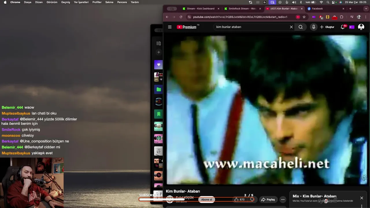Open the Chrome profile avatar
This screenshot has width=370, height=208.
359,17
